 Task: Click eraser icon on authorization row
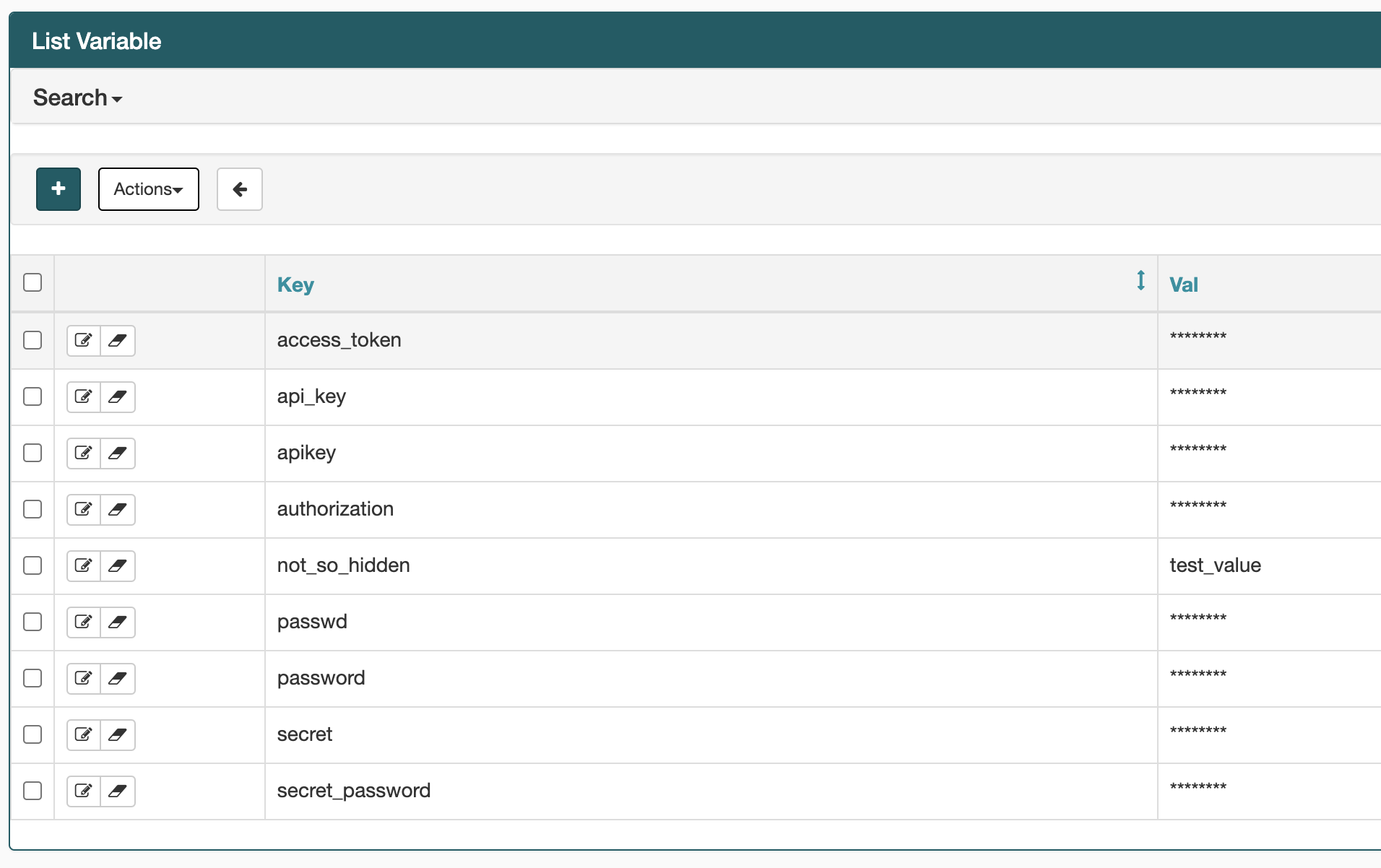[118, 509]
